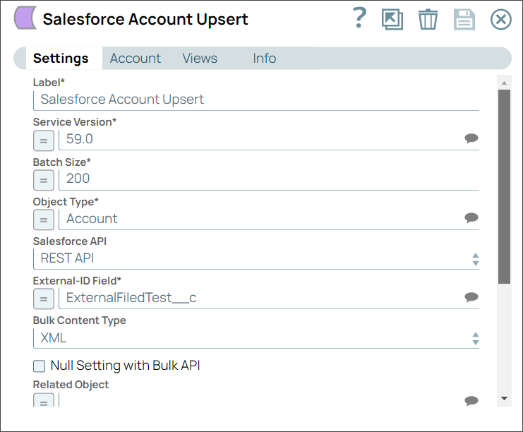Open suggestions bubble for Related Object
The width and height of the screenshot is (523, 432).
(471, 400)
